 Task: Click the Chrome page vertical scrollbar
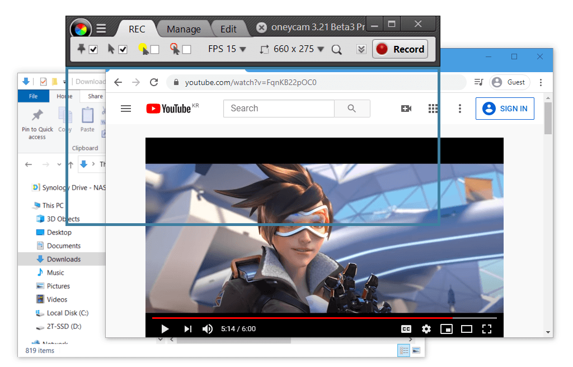[548, 119]
